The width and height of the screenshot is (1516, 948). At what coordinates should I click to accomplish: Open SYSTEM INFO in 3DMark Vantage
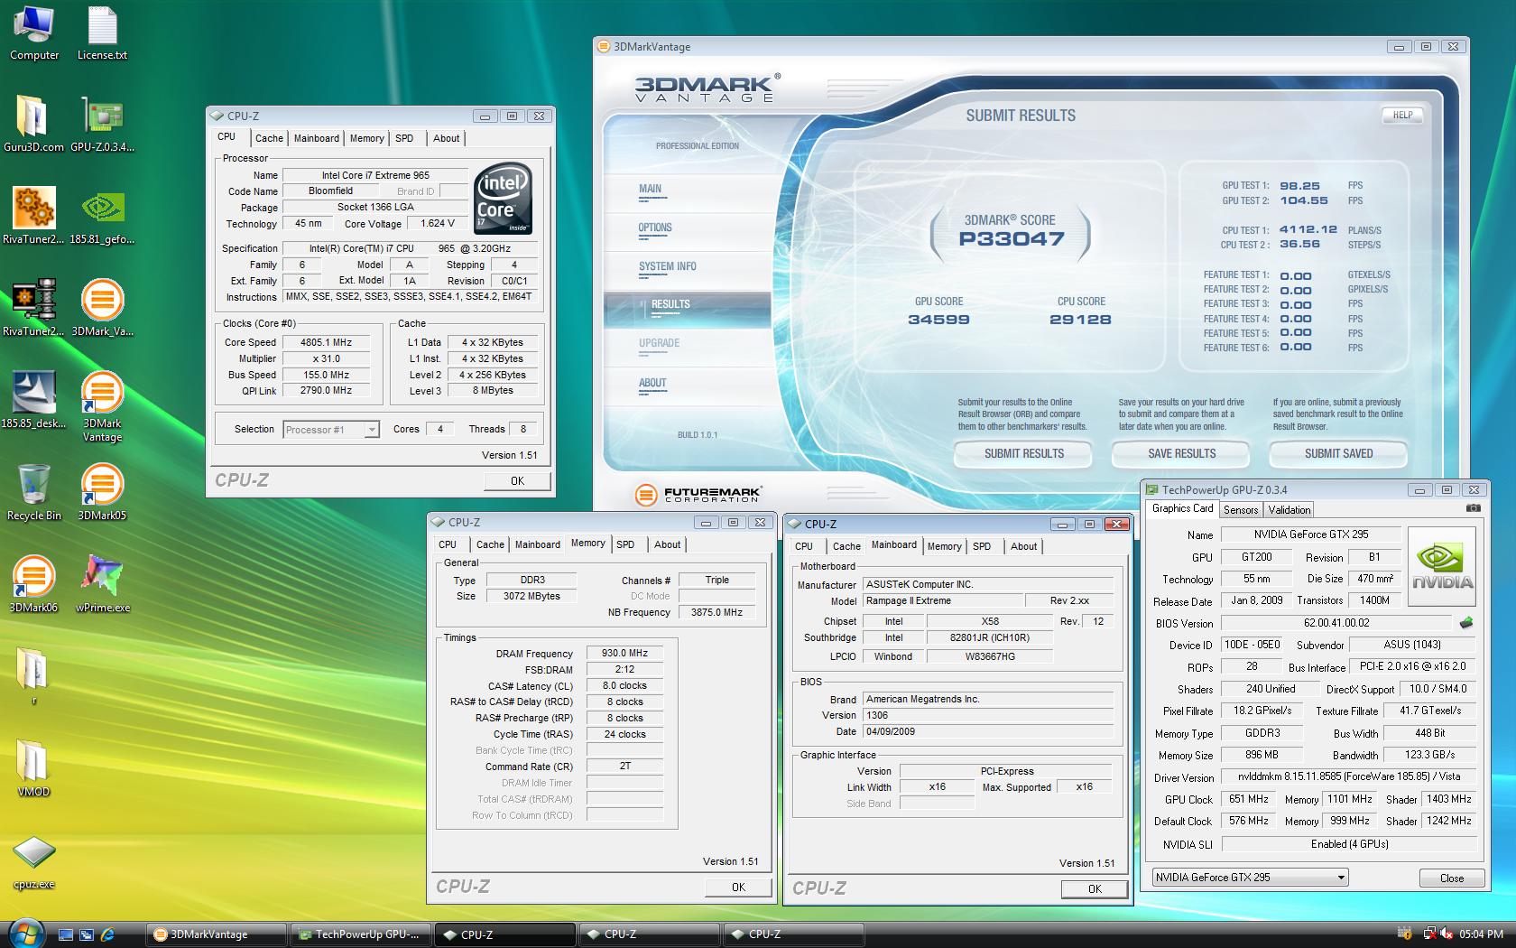click(x=668, y=266)
